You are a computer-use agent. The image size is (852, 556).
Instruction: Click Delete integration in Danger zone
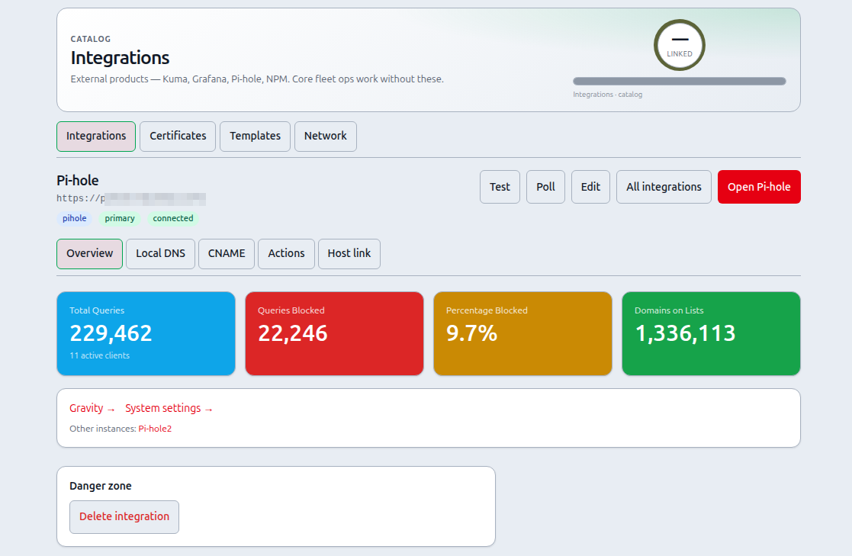click(124, 517)
